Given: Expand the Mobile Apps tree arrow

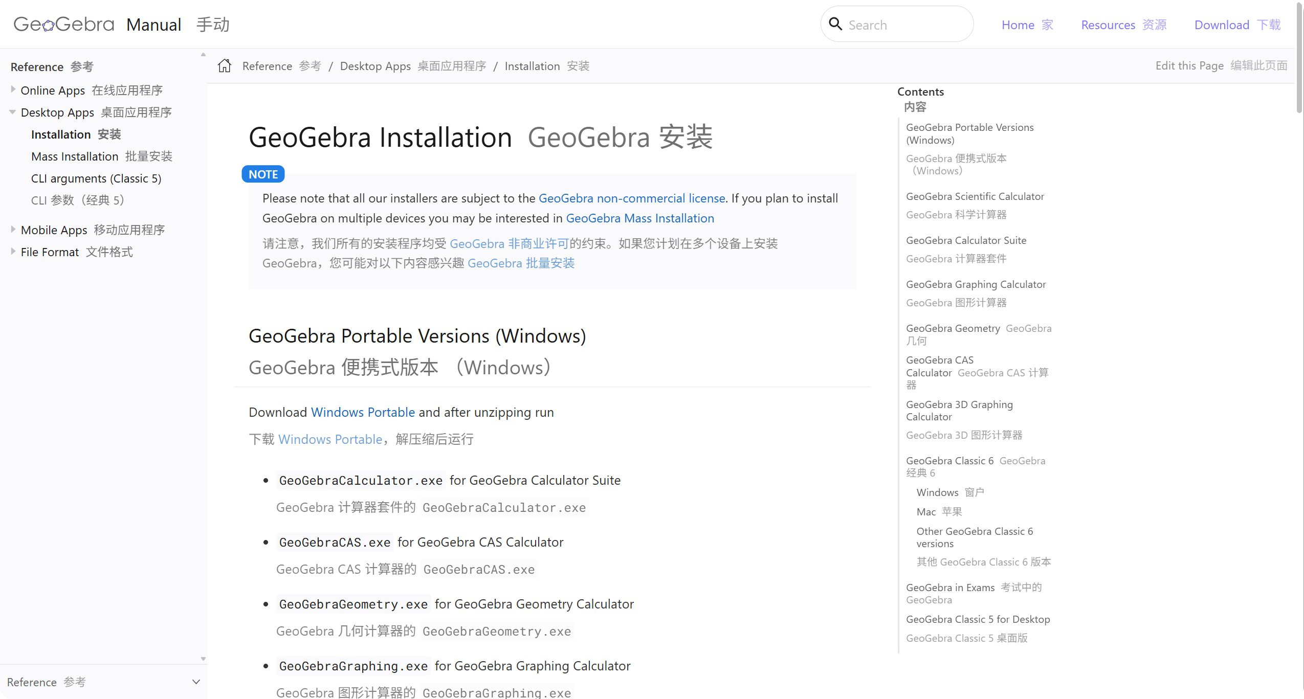Looking at the screenshot, I should pos(13,229).
